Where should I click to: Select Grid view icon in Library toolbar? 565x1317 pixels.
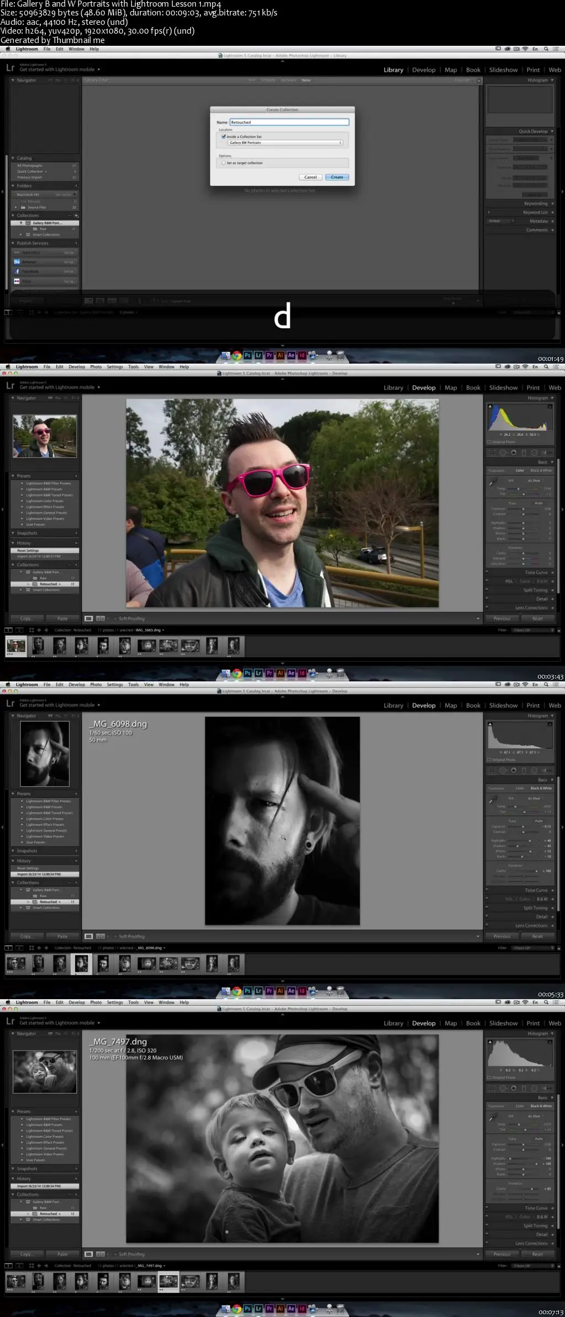(x=88, y=301)
